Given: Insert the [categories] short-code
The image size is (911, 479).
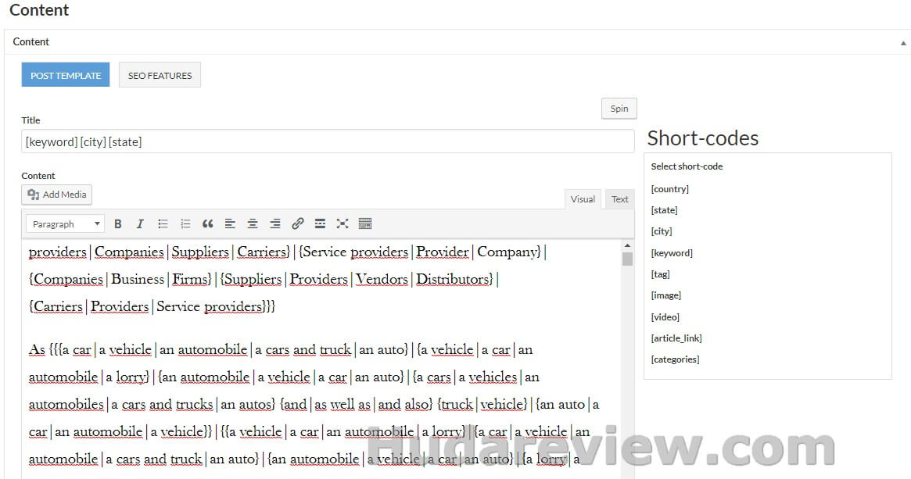Looking at the screenshot, I should pyautogui.click(x=675, y=359).
